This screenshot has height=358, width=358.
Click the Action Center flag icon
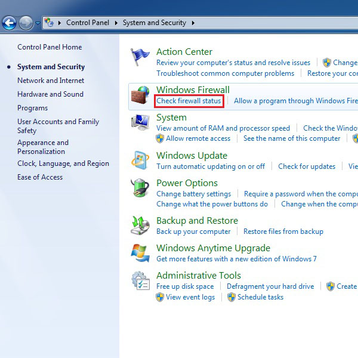pyautogui.click(x=140, y=57)
